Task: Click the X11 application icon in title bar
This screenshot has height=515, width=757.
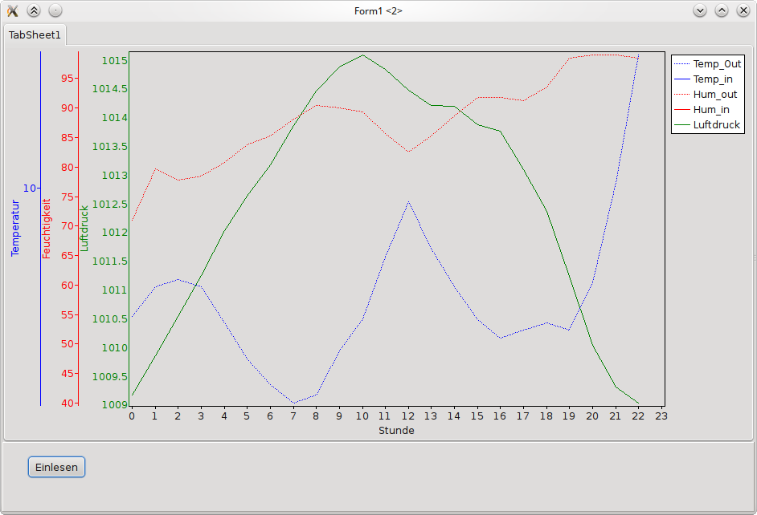Action: (x=13, y=10)
